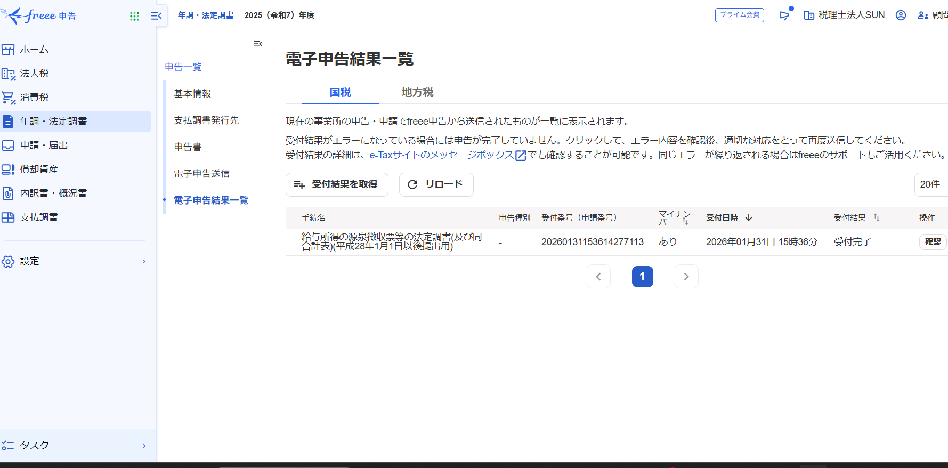Viewport: 948px width, 468px height.
Task: Collapse the main sidebar menu
Action: (x=156, y=16)
